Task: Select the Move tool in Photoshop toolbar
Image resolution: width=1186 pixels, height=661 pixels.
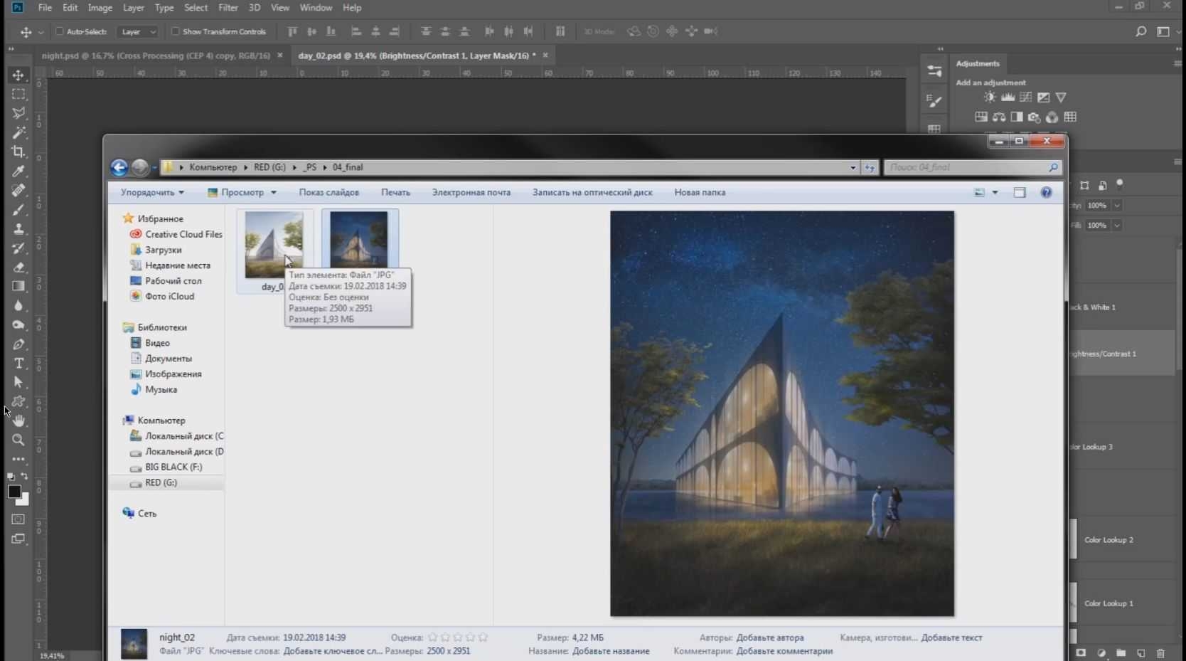Action: 18,75
